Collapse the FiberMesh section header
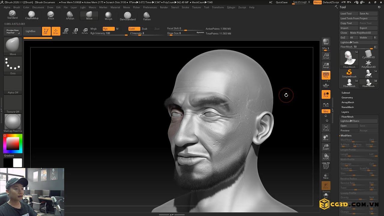384x216 pixels. (347, 117)
